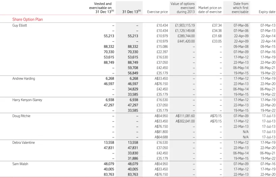
Task: Click '55,213' in the shaded 31 Dec 13 column
Action: click(133, 36)
